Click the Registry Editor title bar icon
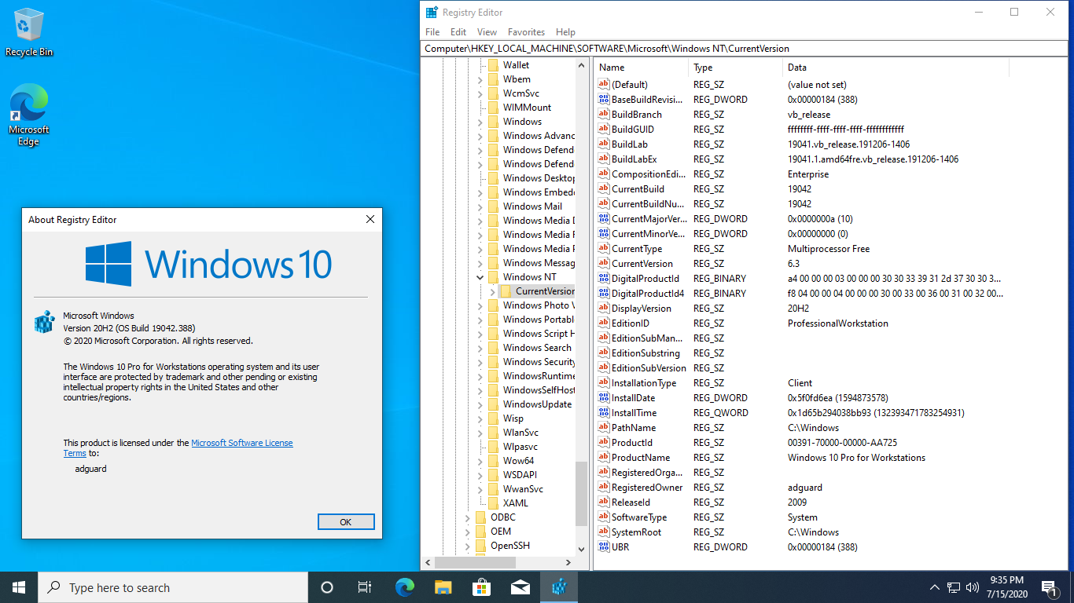This screenshot has width=1074, height=603. tap(432, 13)
